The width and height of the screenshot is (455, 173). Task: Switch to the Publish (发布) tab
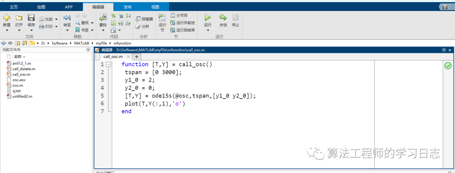tap(128, 7)
